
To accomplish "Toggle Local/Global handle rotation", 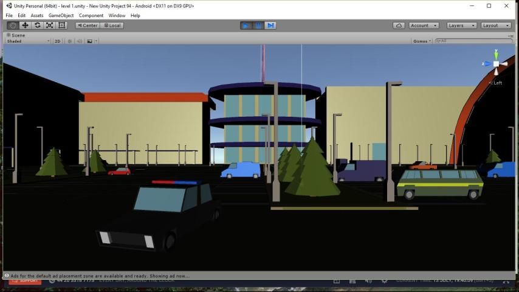I will (x=112, y=26).
